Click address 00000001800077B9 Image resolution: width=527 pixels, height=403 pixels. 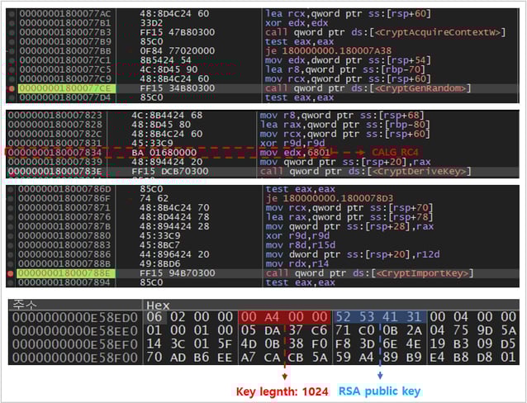point(65,41)
